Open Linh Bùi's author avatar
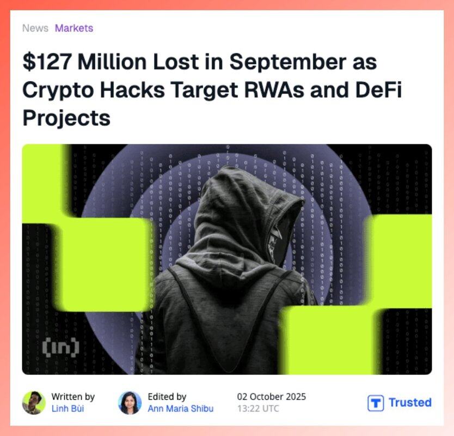The image size is (454, 436). tap(34, 403)
